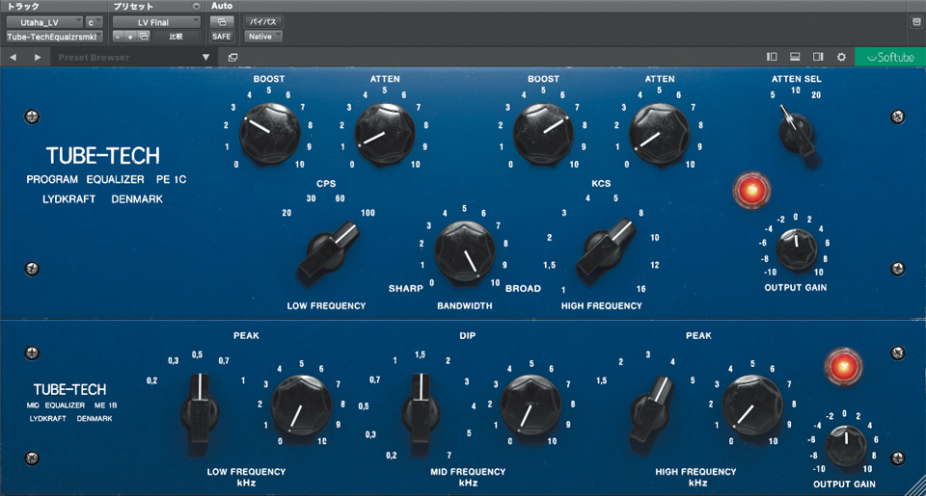Screen dimensions: 926x496
Task: Open the LV Final preset list
Action: coord(156,22)
